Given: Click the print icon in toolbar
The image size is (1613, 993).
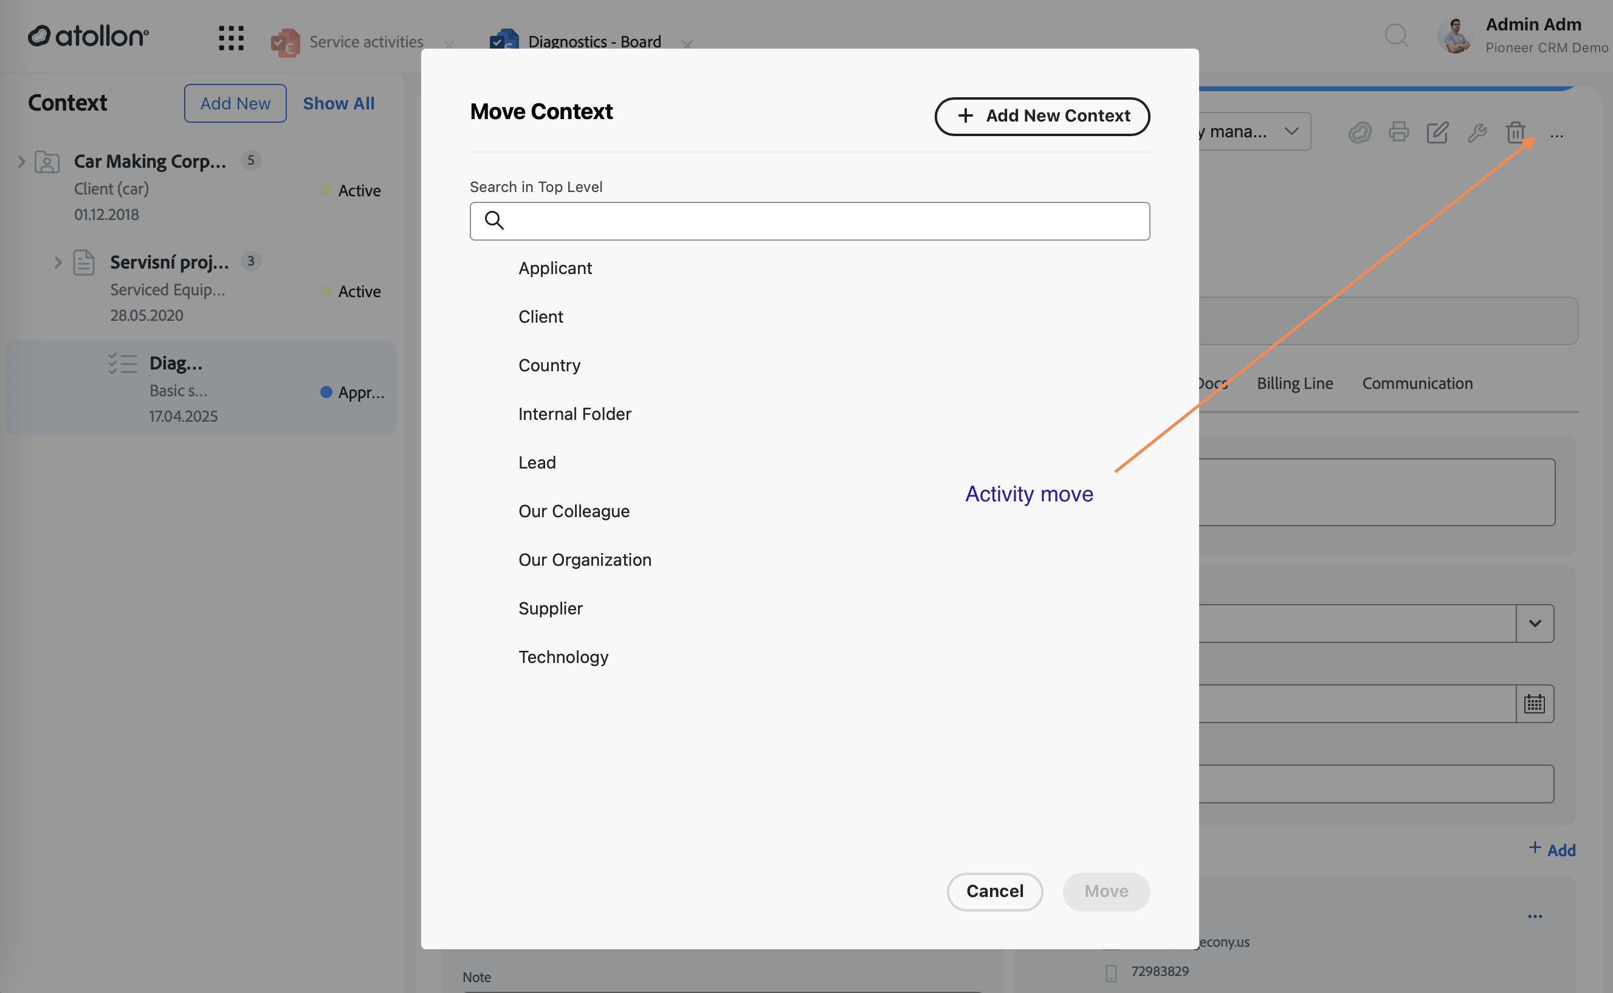Looking at the screenshot, I should point(1398,132).
